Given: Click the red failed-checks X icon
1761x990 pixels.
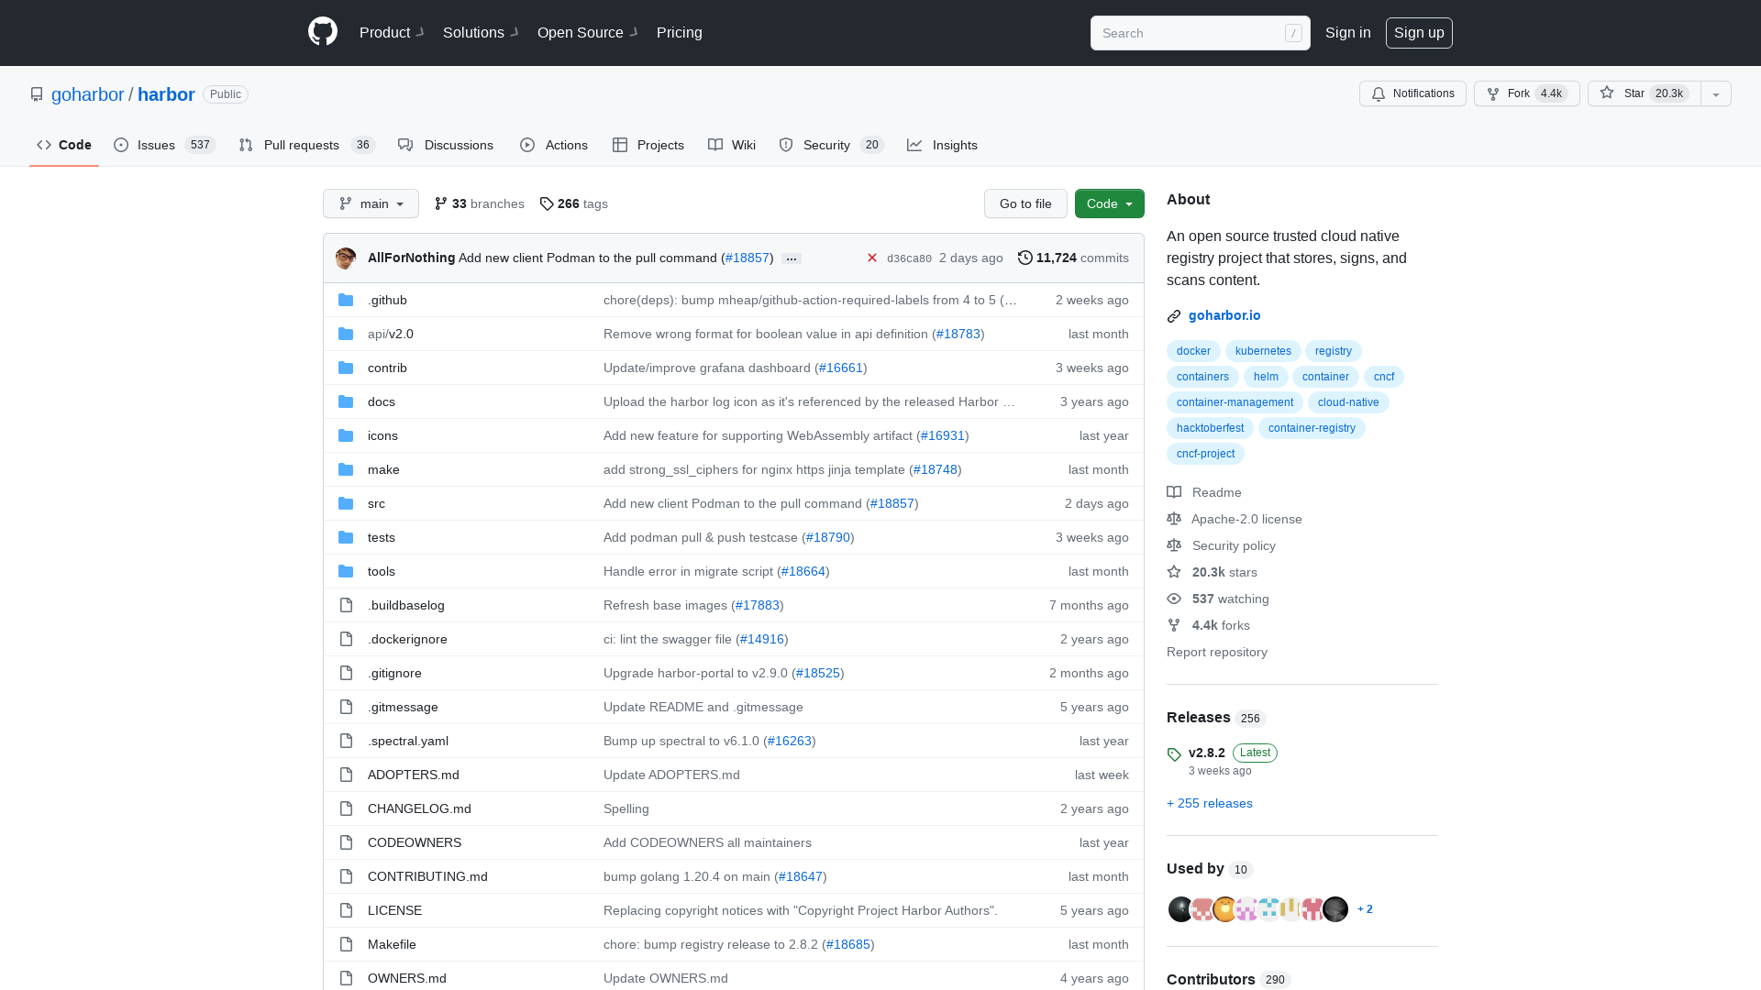Looking at the screenshot, I should pos(872,258).
